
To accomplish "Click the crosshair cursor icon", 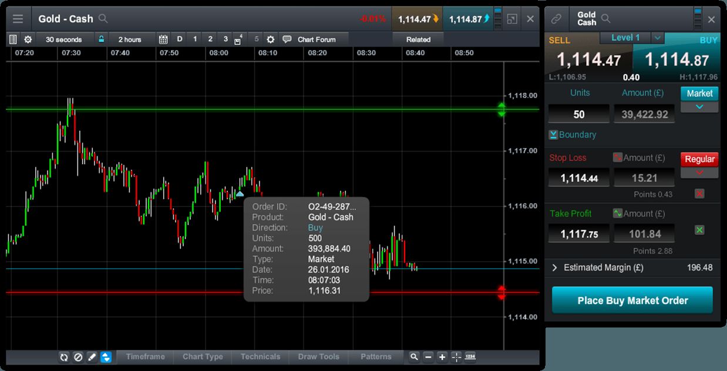I will (456, 357).
